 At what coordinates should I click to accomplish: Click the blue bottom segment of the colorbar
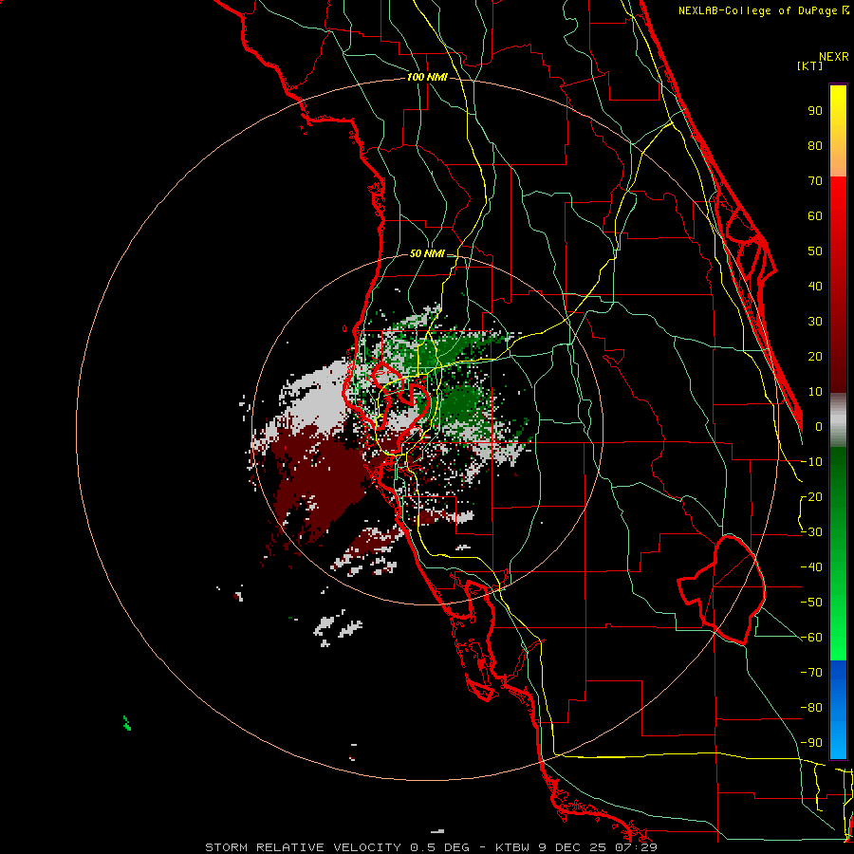tap(838, 710)
